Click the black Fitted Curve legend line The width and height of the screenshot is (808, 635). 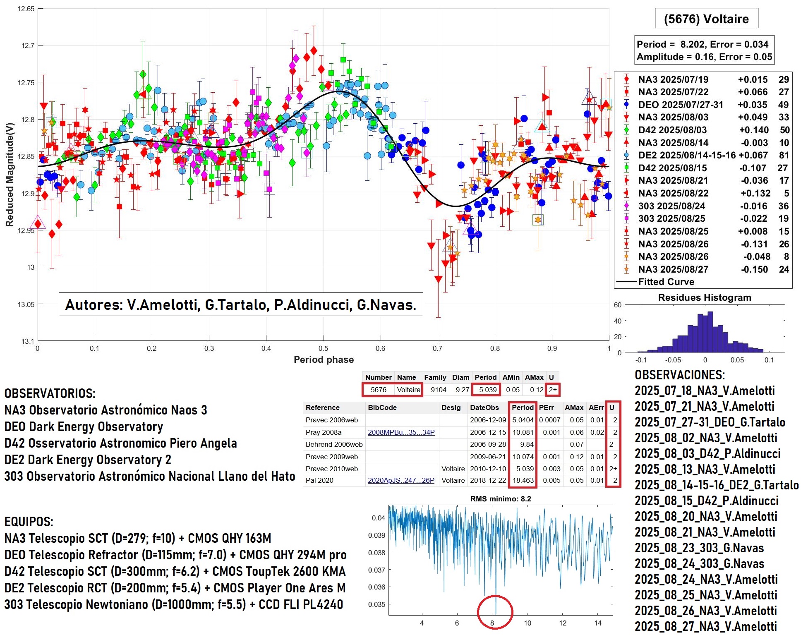(626, 282)
